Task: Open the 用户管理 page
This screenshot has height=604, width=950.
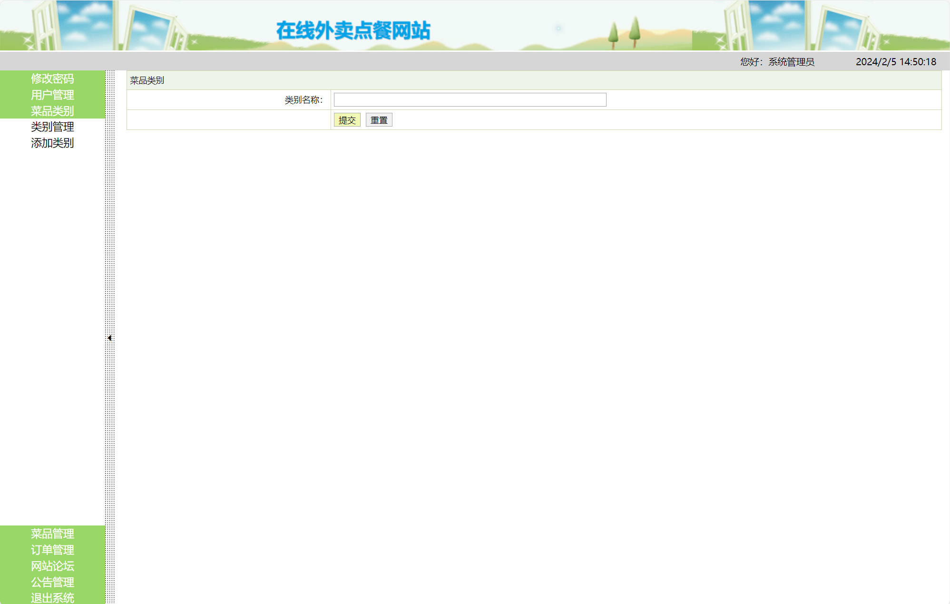Action: [52, 95]
